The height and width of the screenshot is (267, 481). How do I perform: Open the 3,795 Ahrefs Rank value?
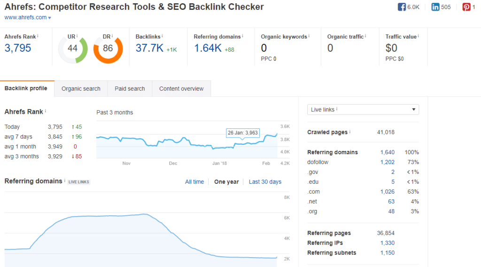(x=18, y=48)
